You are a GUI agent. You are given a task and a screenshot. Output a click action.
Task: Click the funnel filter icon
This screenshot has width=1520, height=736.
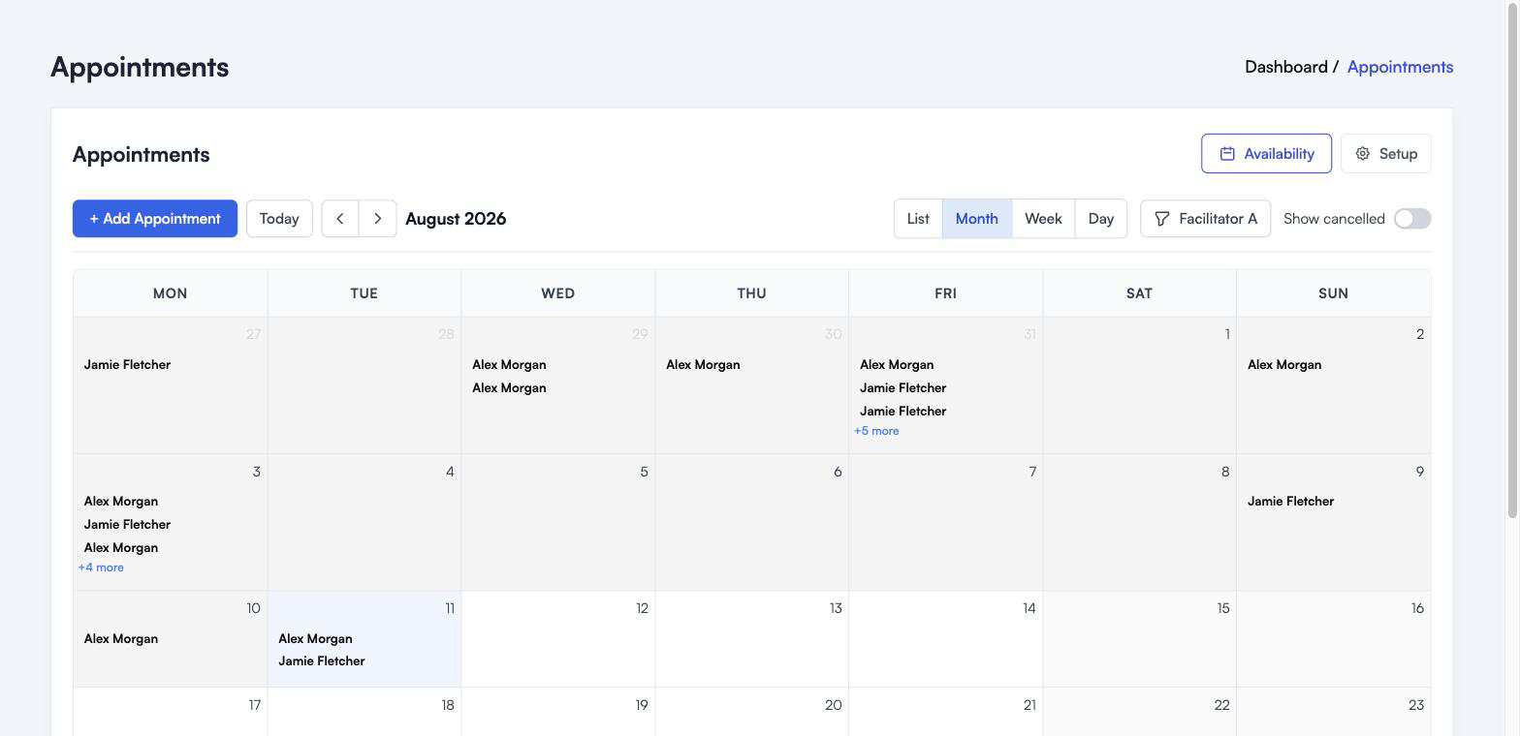point(1162,219)
